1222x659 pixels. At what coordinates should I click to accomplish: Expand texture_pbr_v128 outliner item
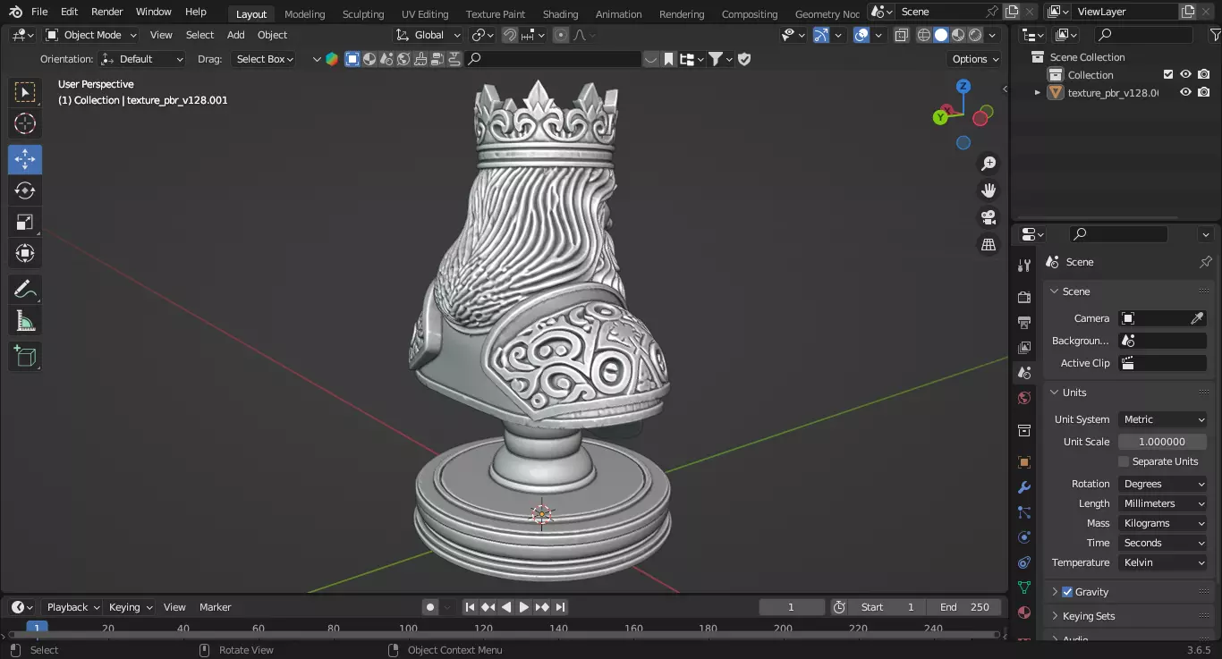pos(1038,92)
